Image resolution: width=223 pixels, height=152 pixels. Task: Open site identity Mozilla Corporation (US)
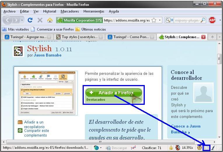(x=79, y=20)
